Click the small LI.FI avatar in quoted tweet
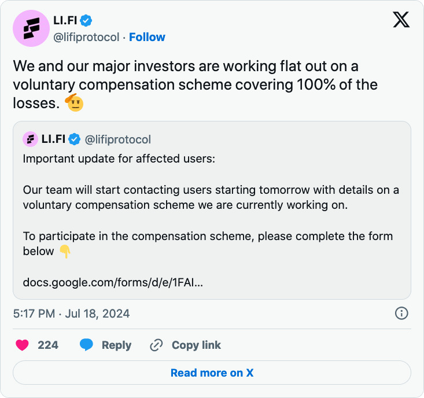The image size is (424, 398). [30, 139]
